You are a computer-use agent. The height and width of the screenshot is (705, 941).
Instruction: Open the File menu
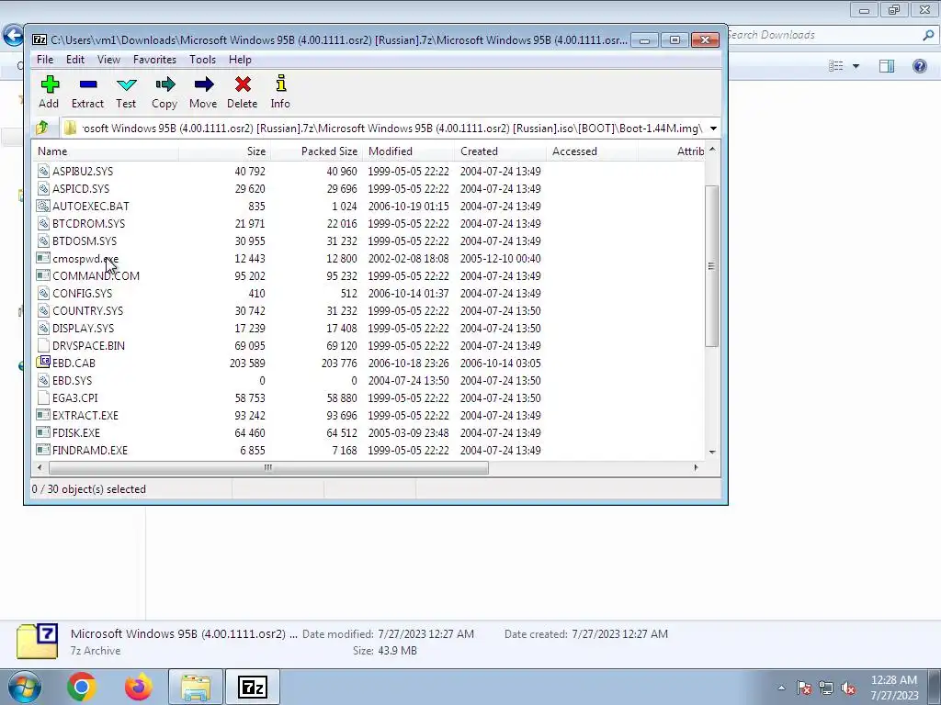pyautogui.click(x=45, y=60)
